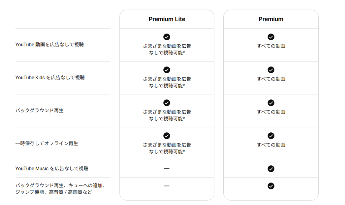Screen dimensions: 345x205
Task: Select the Premium Lite column header
Action: click(167, 19)
